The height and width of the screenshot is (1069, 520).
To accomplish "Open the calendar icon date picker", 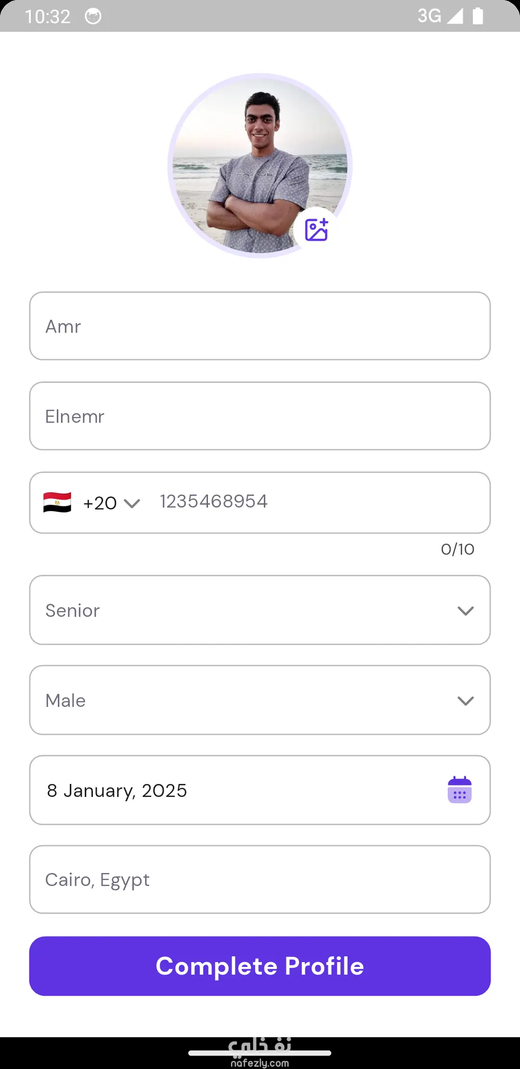I will coord(459,790).
